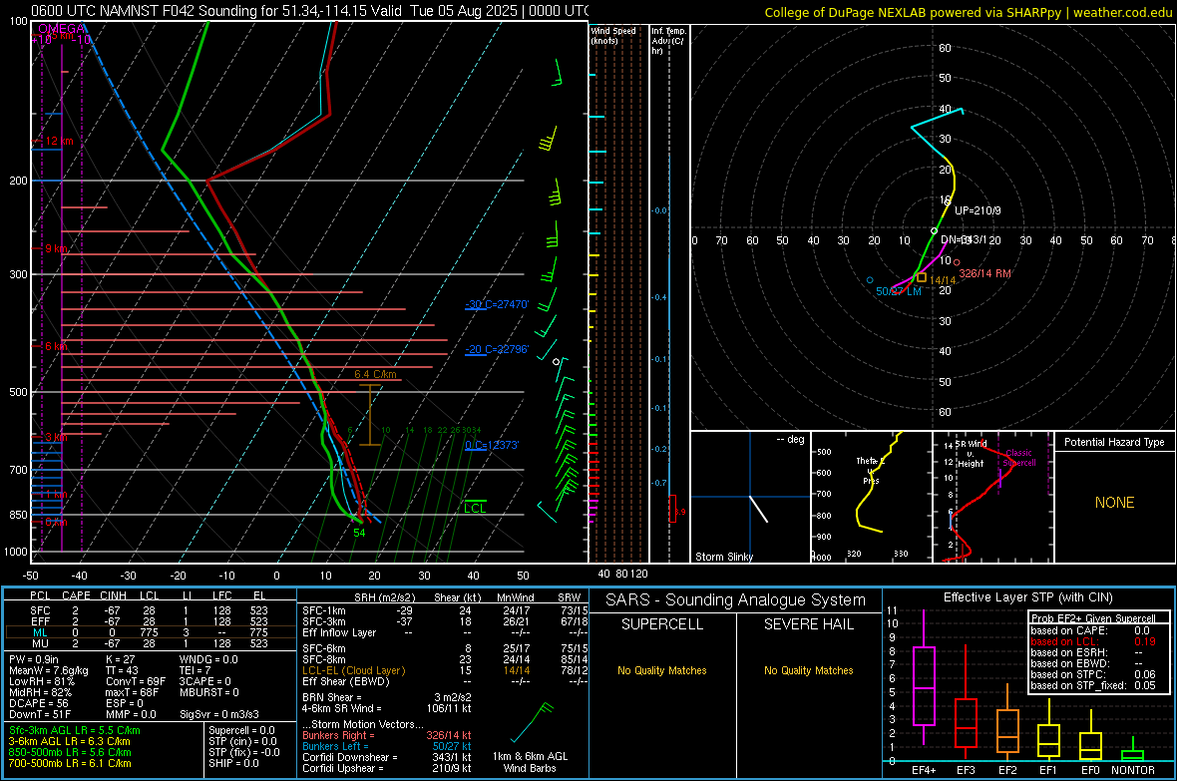Image resolution: width=1177 pixels, height=781 pixels.
Task: Click the SigSvr = 0 m3/s3 value
Action: click(219, 715)
